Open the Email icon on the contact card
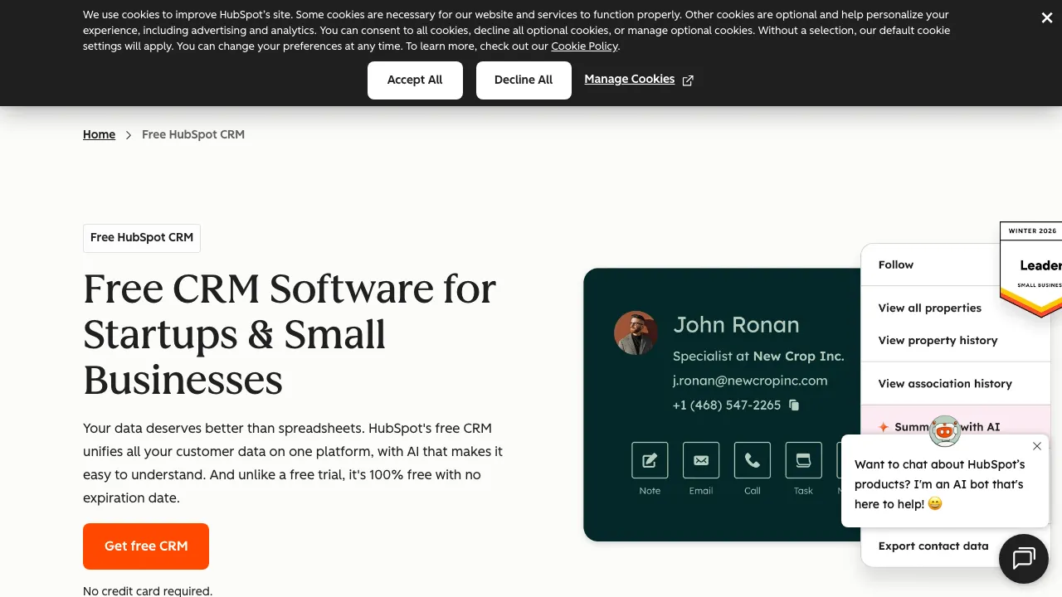1062x597 pixels. pyautogui.click(x=701, y=460)
